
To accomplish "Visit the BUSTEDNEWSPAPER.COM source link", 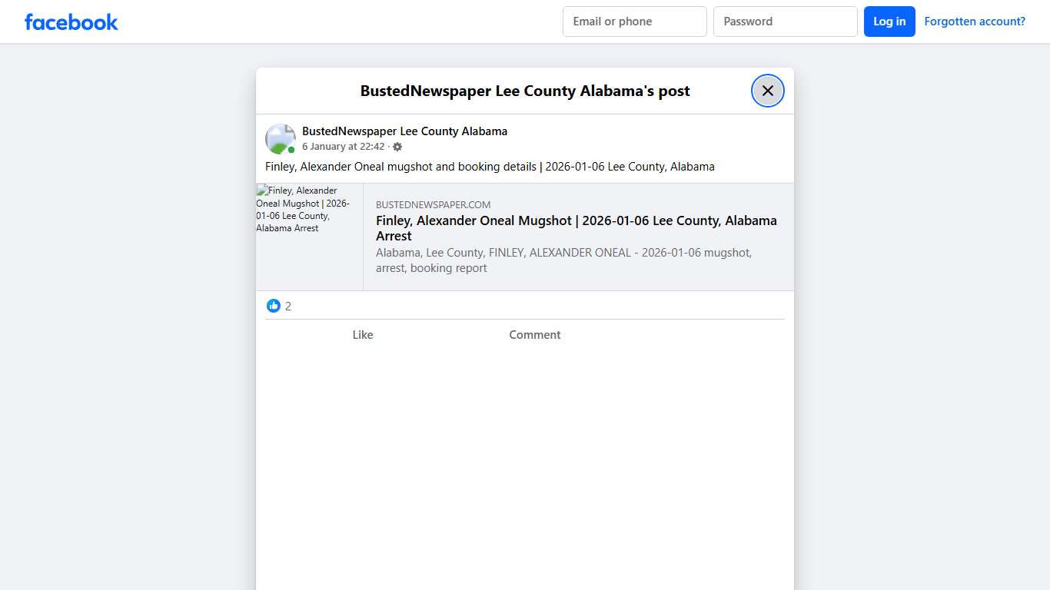I will pyautogui.click(x=433, y=204).
